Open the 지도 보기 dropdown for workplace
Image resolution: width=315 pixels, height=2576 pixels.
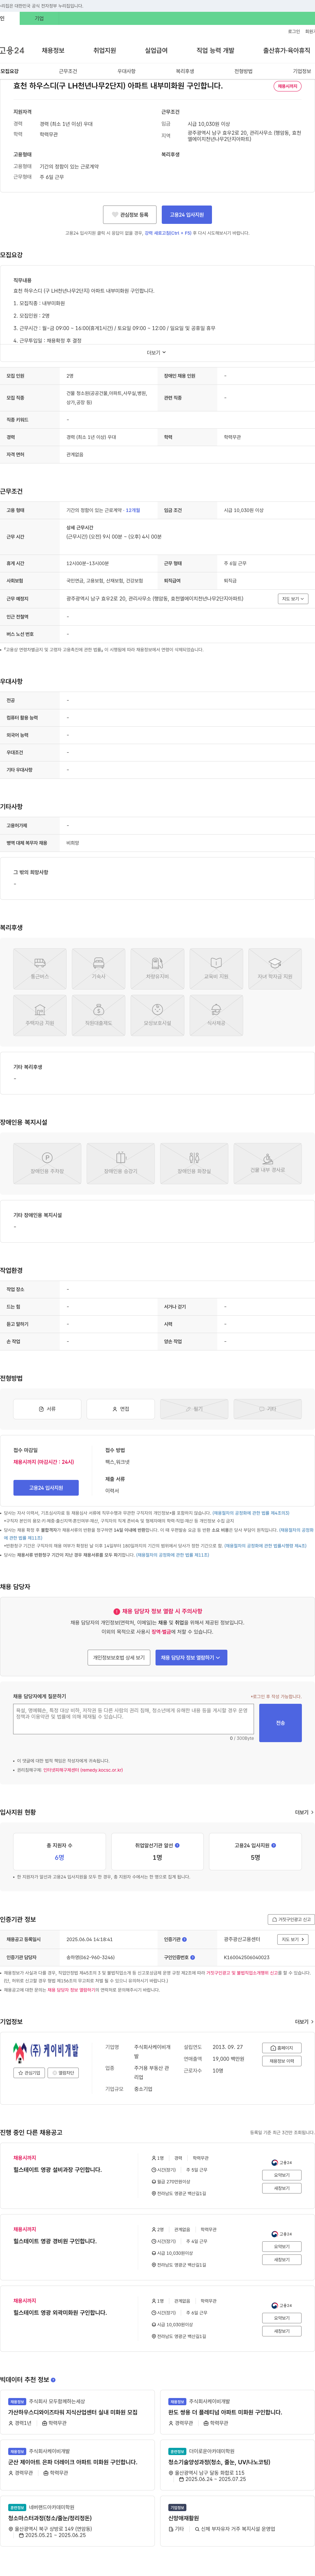pos(293,599)
